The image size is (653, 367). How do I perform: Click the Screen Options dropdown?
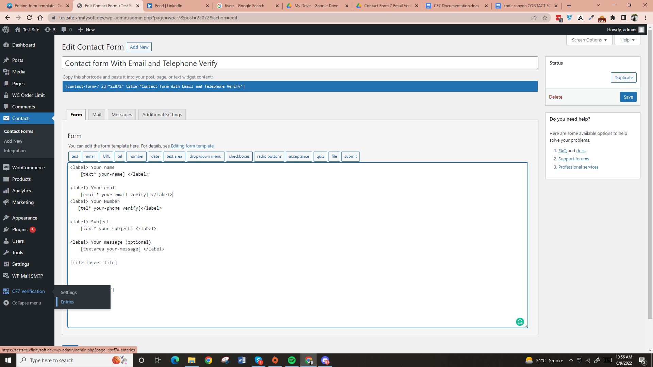click(x=589, y=40)
